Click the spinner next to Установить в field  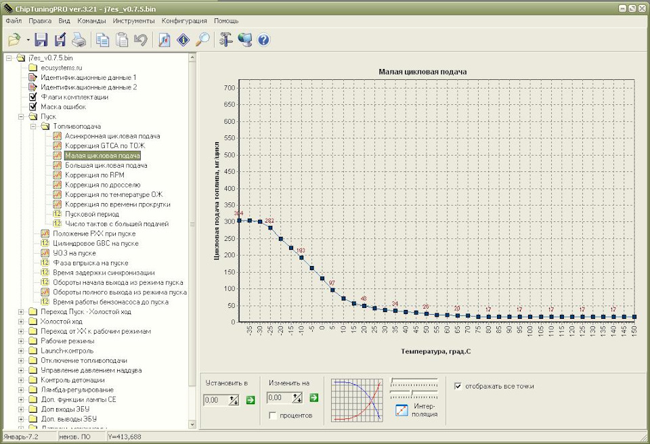pyautogui.click(x=234, y=400)
